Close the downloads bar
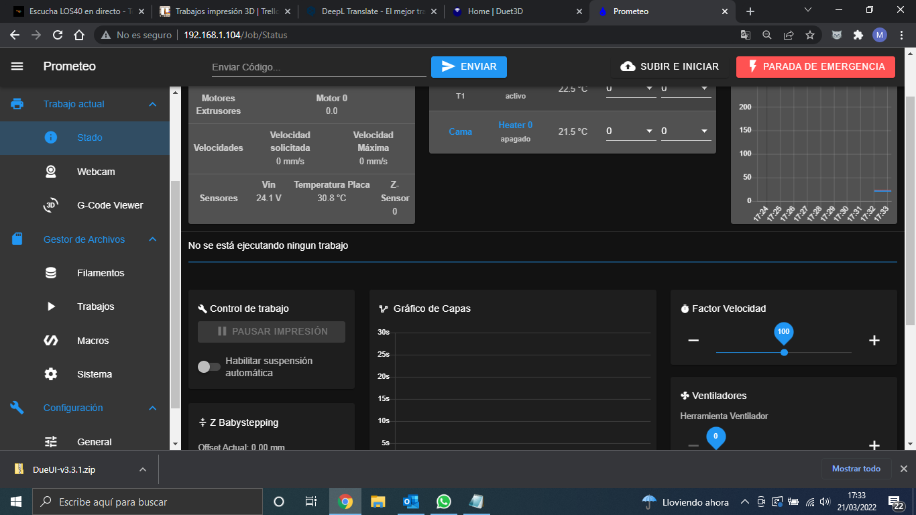Screen dimensions: 916x515 point(903,469)
